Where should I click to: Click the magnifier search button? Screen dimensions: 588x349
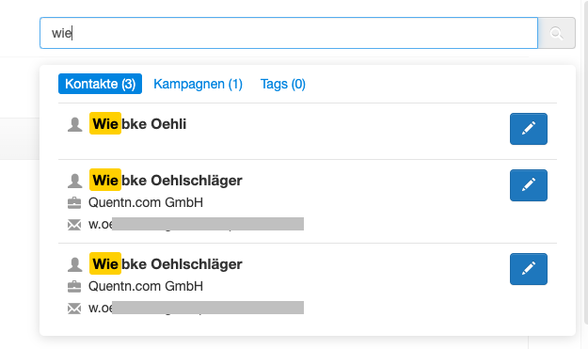[x=557, y=33]
